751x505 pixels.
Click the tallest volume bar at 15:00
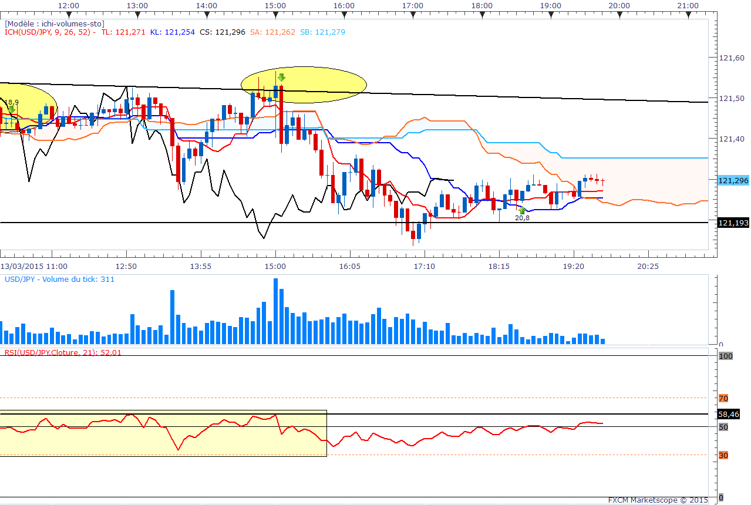tap(275, 311)
